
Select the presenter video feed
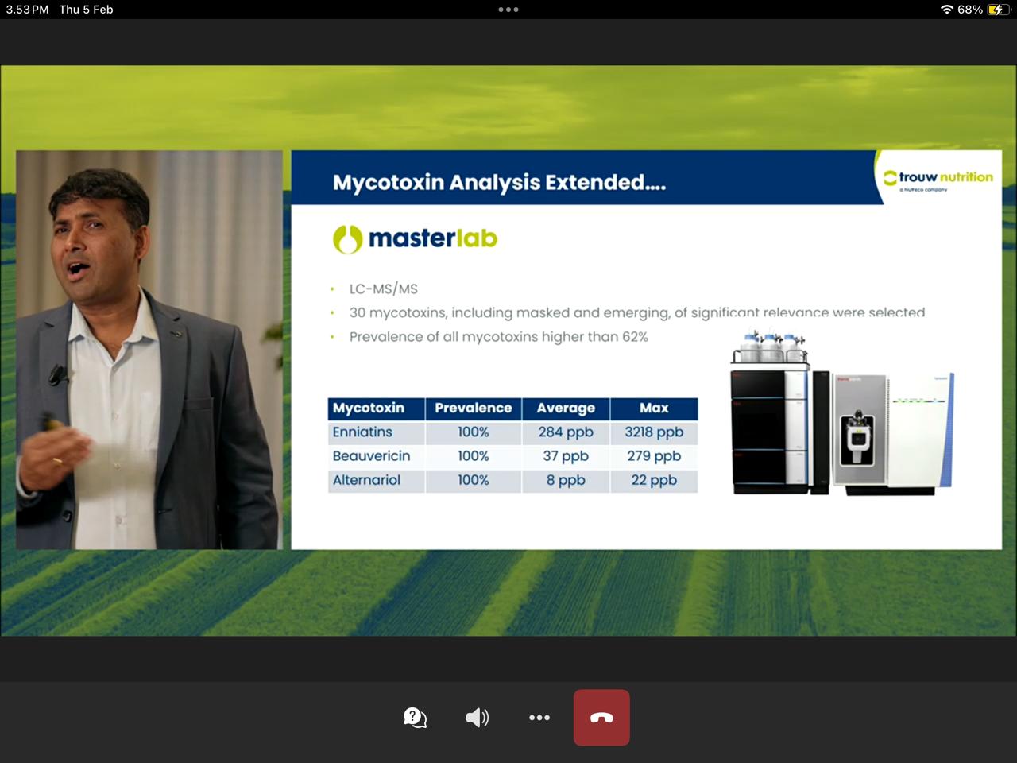coord(149,350)
